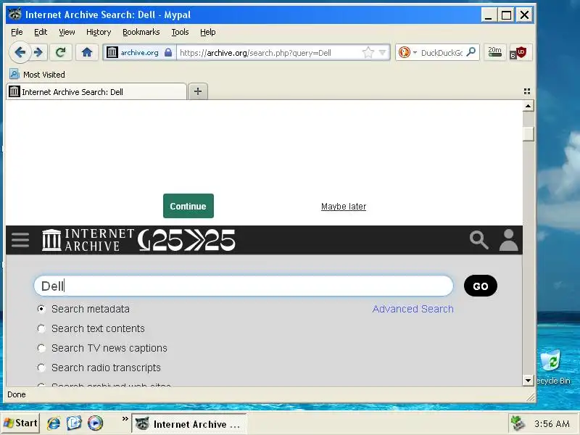Show all tabs grid icon
580x435 pixels.
[x=527, y=91]
